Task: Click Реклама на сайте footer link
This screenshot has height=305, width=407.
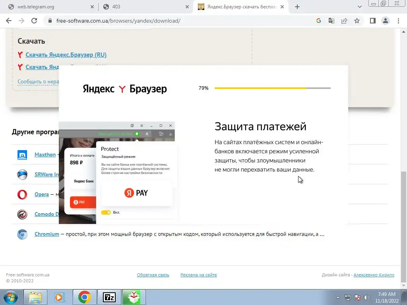Action: [x=199, y=275]
